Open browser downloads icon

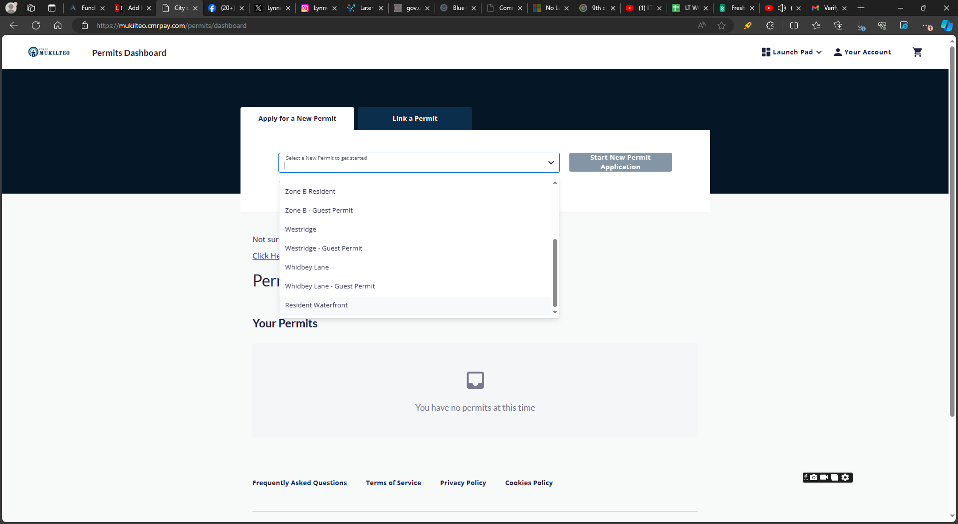[x=861, y=25]
